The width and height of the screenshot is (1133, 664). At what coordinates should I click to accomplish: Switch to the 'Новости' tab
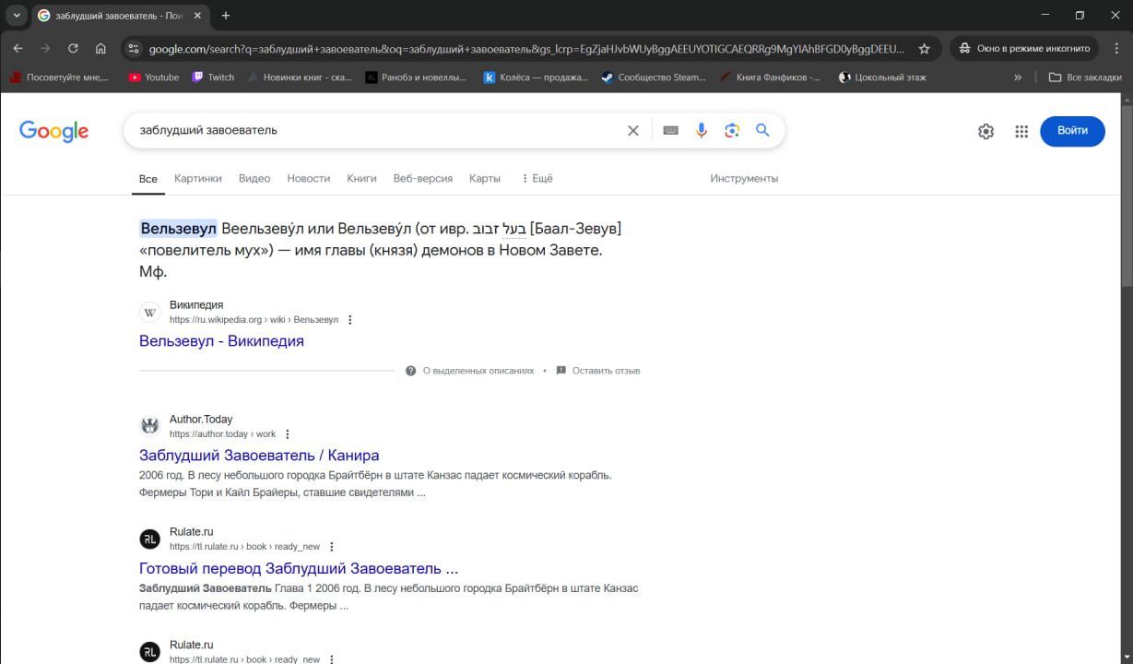308,178
